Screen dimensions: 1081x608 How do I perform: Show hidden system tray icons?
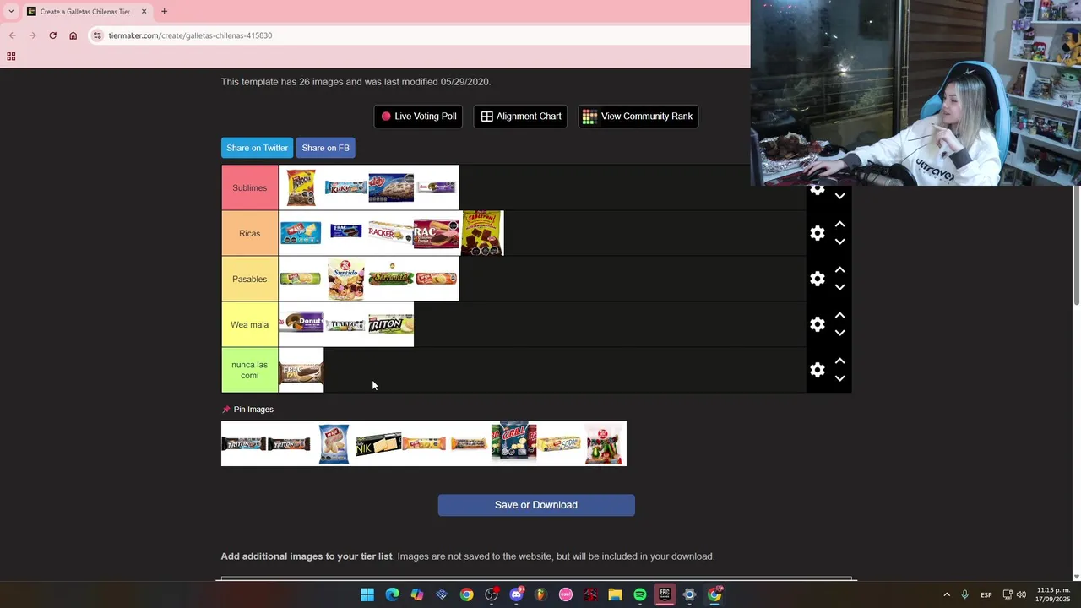(947, 594)
